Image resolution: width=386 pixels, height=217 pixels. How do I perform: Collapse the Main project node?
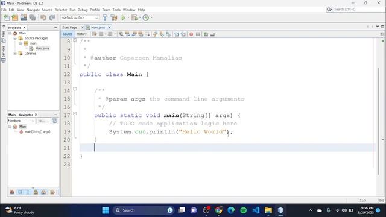[x=10, y=33]
